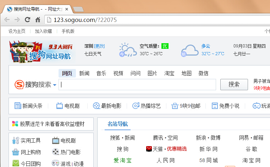The image size is (270, 167).
Task: Click 加入收藏 link
Action: click(x=43, y=31)
